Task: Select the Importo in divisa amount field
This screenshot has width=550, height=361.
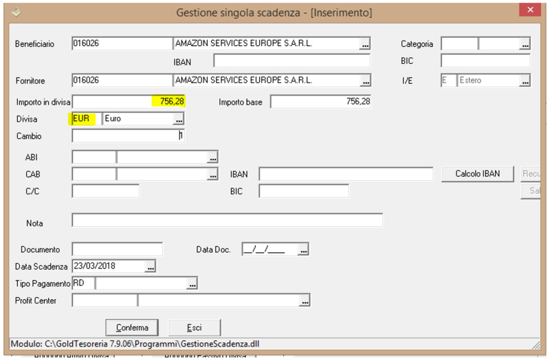Action: (x=129, y=102)
